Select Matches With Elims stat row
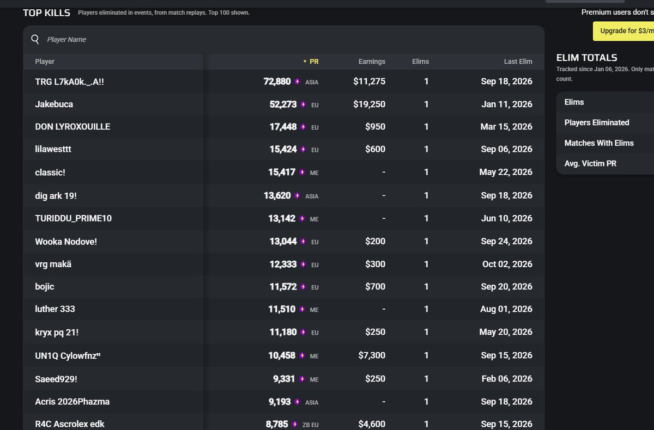Image resolution: width=654 pixels, height=430 pixels. pyautogui.click(x=605, y=143)
